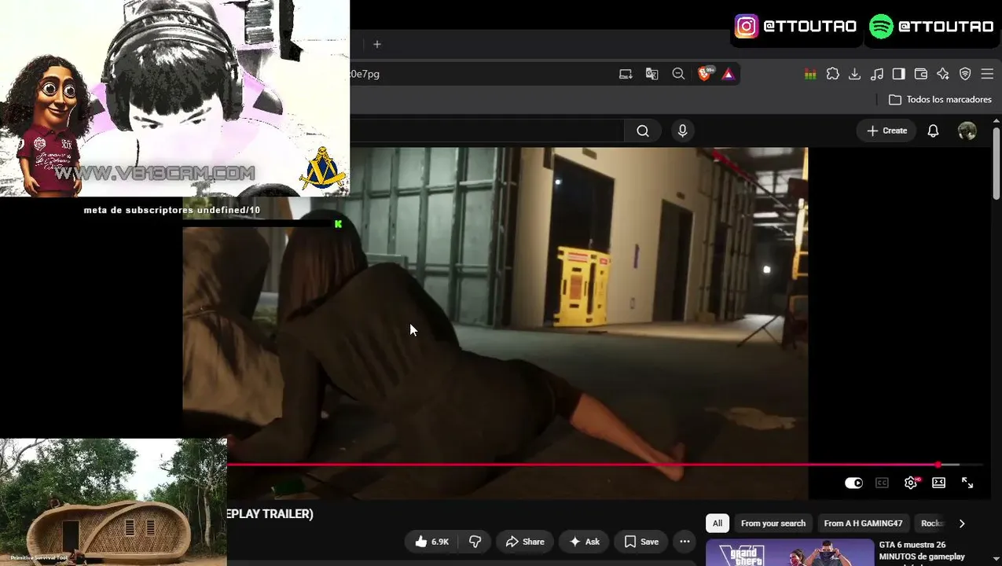Open the GTA 6 gameplay video thumbnail
Viewport: 1002px width, 566px height.
click(x=790, y=553)
